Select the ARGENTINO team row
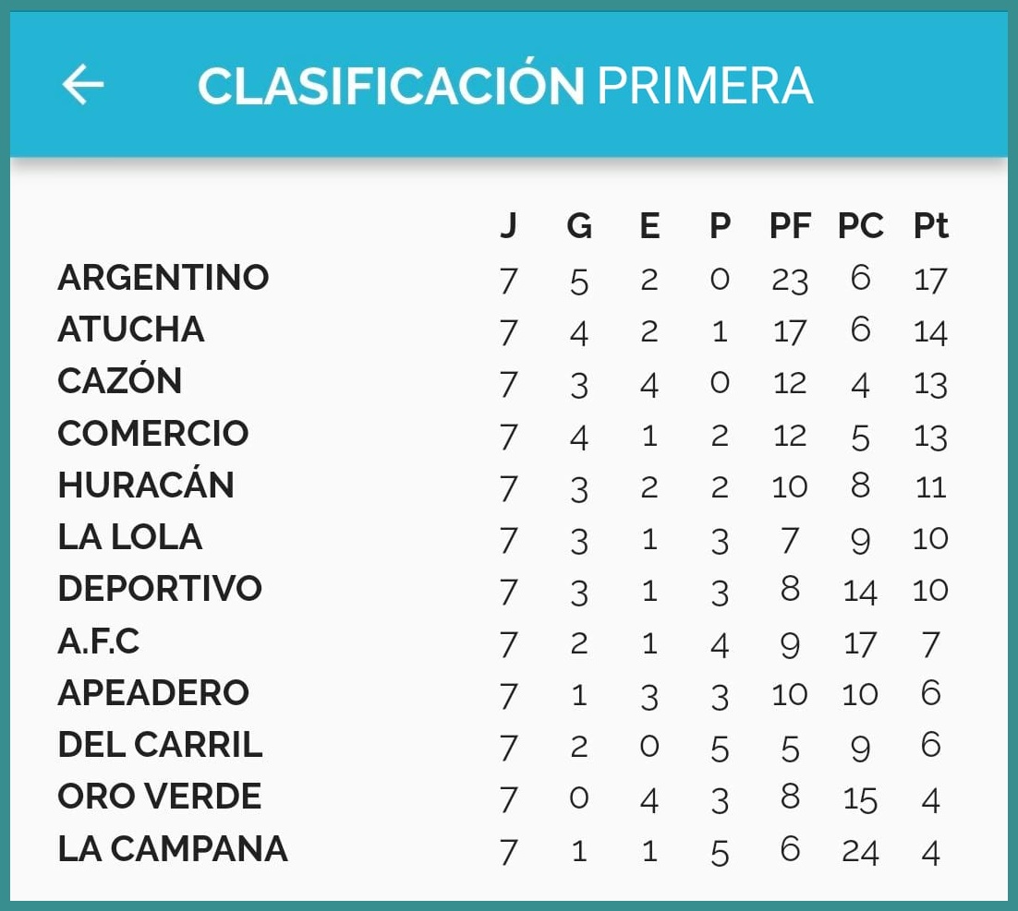Screen dimensions: 1018x911 coord(164,277)
